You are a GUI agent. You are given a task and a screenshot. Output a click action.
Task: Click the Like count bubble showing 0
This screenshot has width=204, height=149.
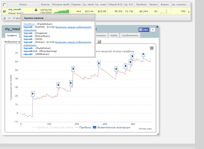point(153,30)
